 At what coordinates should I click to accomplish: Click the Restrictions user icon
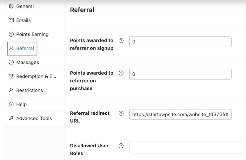point(11,90)
